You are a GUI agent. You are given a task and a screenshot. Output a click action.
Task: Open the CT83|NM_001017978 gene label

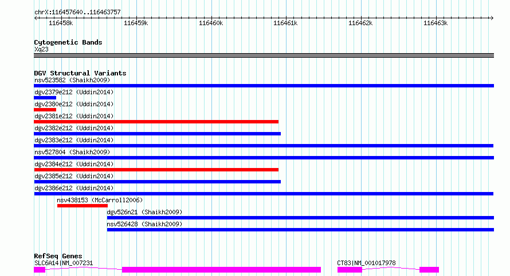click(x=366, y=263)
